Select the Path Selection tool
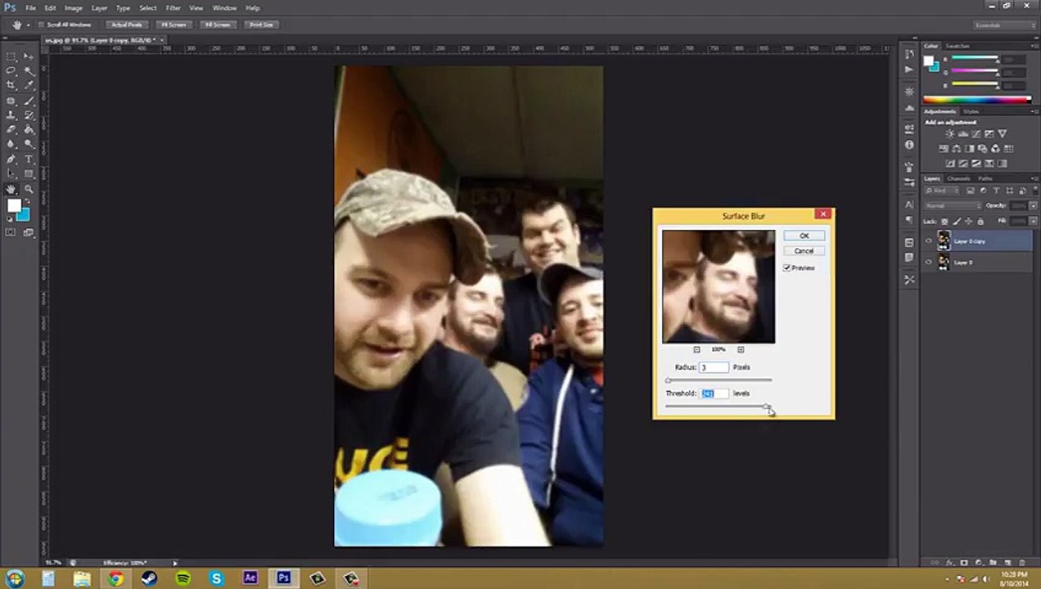Viewport: 1041px width, 589px height. [11, 174]
